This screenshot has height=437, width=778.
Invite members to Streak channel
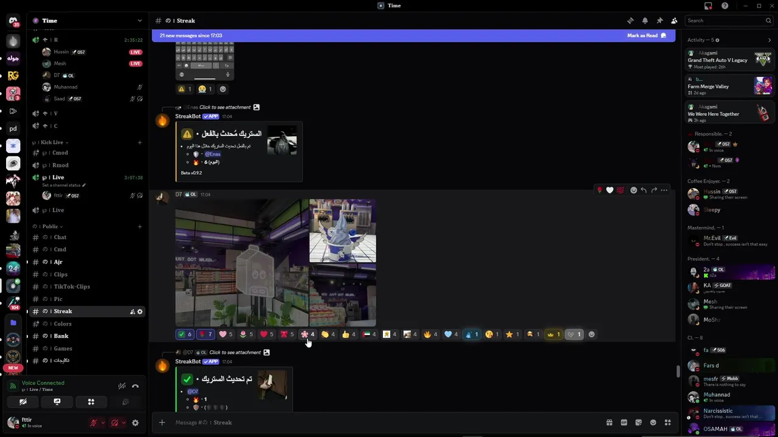tap(132, 311)
